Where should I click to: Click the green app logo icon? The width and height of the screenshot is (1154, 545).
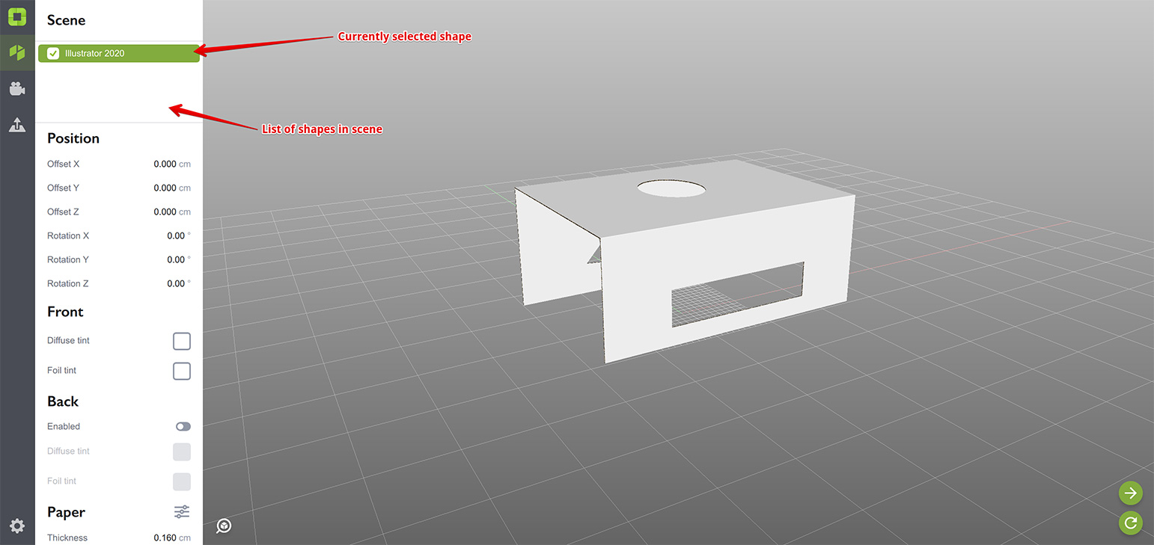[x=17, y=16]
